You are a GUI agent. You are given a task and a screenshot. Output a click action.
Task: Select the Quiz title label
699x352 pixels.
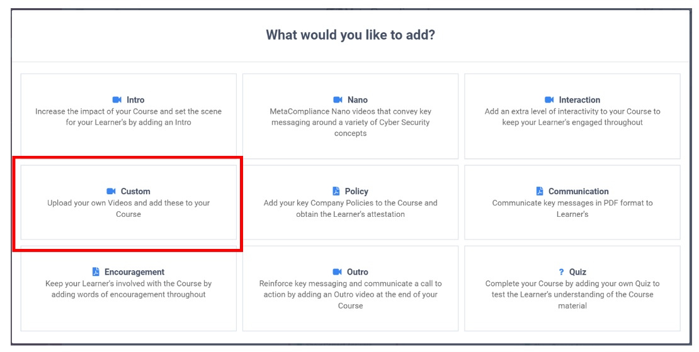[x=577, y=272]
